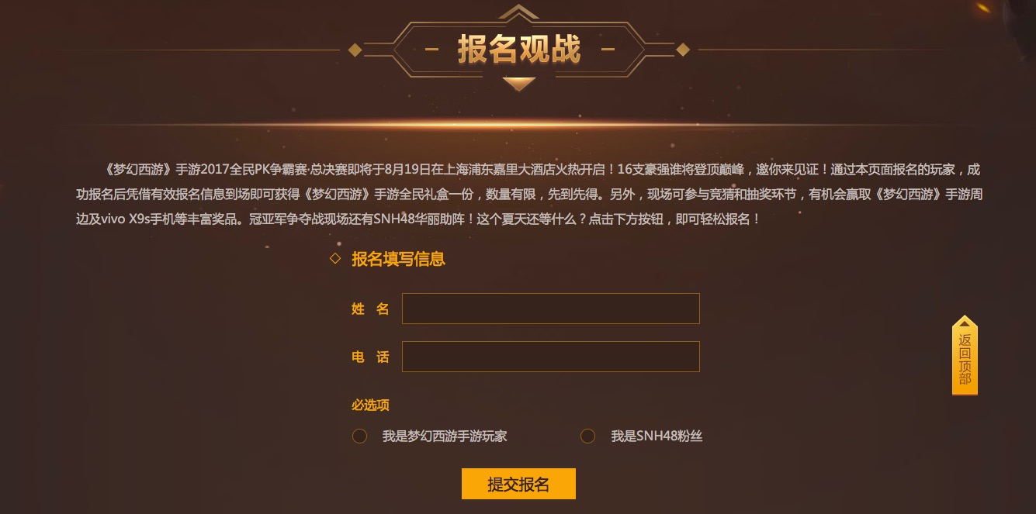Click the down triangle below the 报名观战 title
Screen dimensions: 1036x514
[518, 83]
